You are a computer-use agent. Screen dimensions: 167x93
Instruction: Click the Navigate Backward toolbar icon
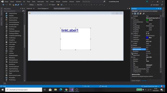coord(3,5)
